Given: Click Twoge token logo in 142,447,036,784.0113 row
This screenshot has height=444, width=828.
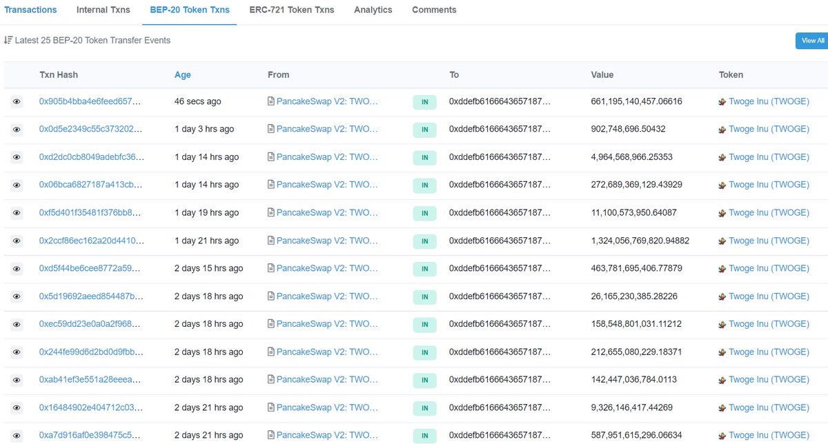Looking at the screenshot, I should click(722, 380).
